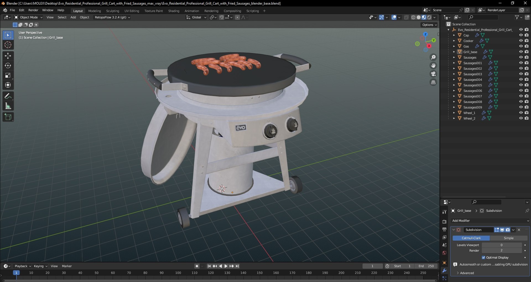Select Catmull-Clark subdivision type
This screenshot has width=531, height=282.
pyautogui.click(x=471, y=238)
